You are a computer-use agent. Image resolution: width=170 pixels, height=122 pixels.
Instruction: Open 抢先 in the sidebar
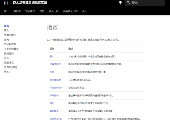6,40
